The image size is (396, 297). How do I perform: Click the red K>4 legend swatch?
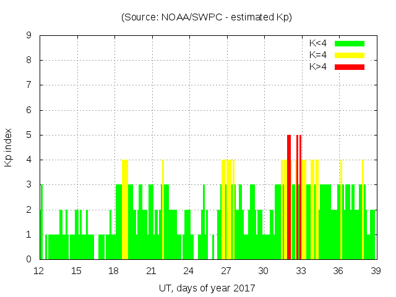click(350, 66)
